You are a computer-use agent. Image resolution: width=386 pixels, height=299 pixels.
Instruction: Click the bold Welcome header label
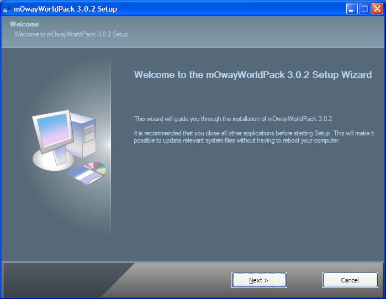click(24, 24)
